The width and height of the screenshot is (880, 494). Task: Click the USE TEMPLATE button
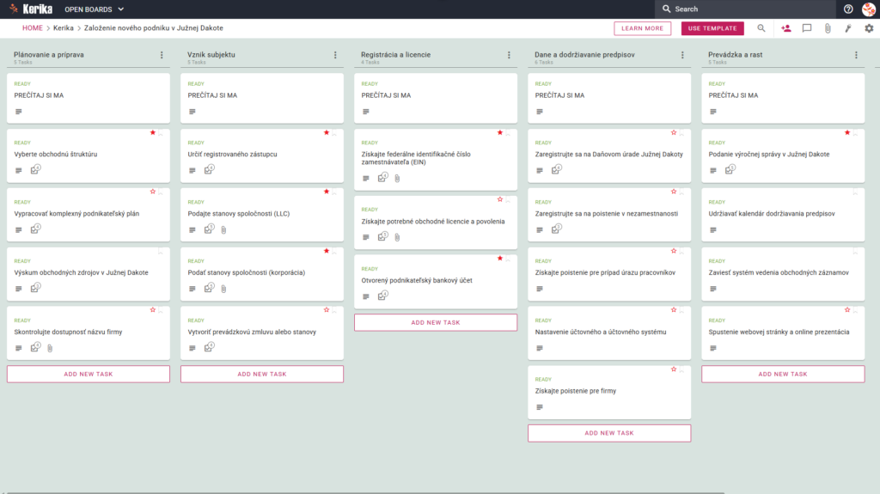pyautogui.click(x=712, y=28)
